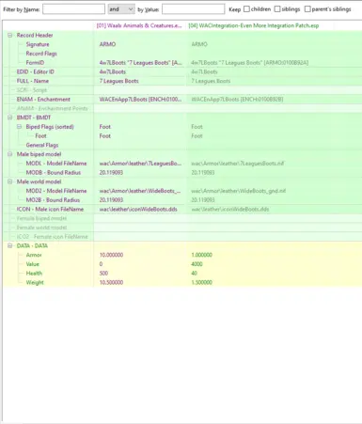Viewport: 362px width, 424px height.
Task: Collapse the DATA - DATA node
Action: (x=10, y=245)
